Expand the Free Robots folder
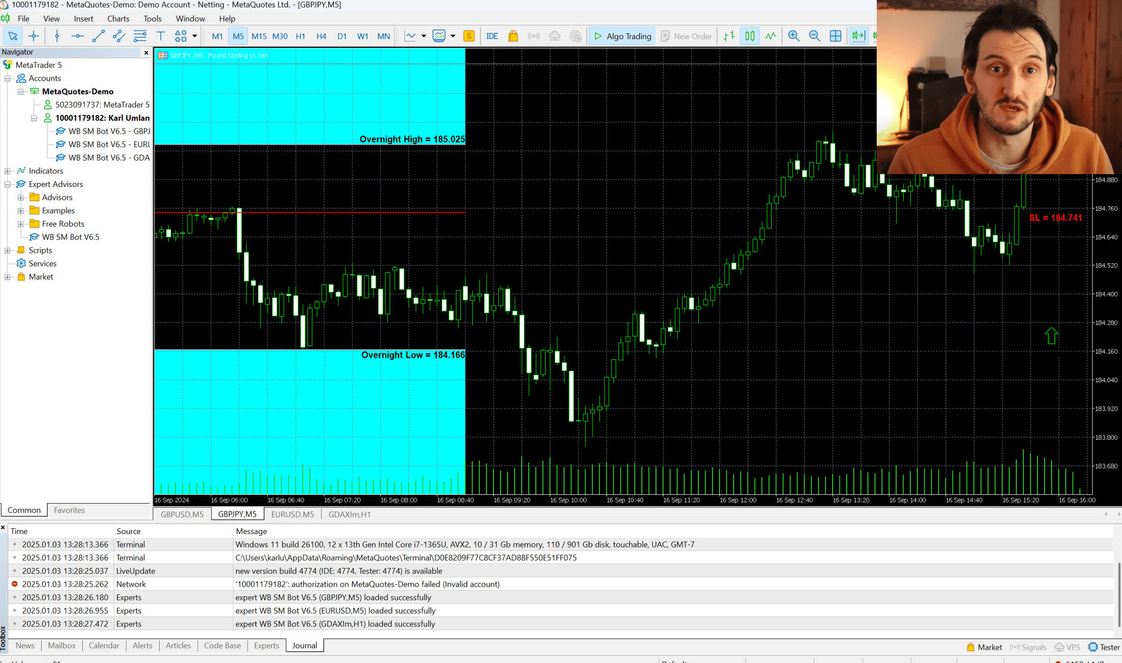The height and width of the screenshot is (663, 1122). click(21, 225)
